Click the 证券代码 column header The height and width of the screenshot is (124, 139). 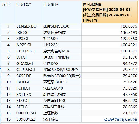pos(28,12)
